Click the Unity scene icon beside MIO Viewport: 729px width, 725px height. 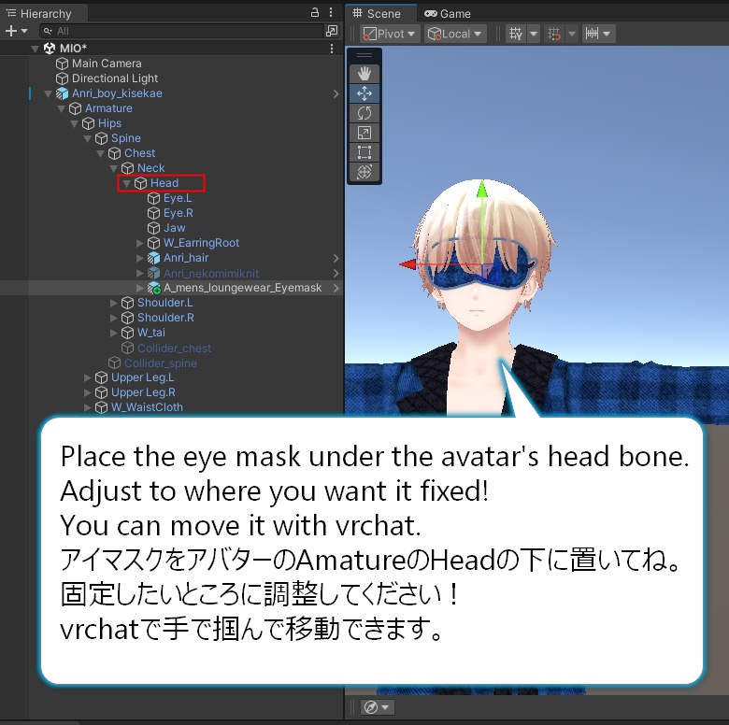[x=50, y=49]
